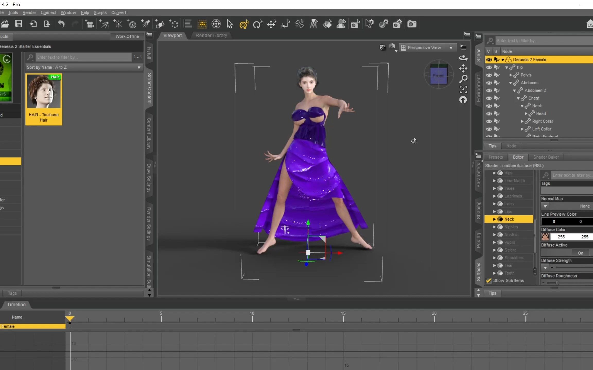The width and height of the screenshot is (593, 370).
Task: Click the Render camera icon
Action: coord(412,24)
